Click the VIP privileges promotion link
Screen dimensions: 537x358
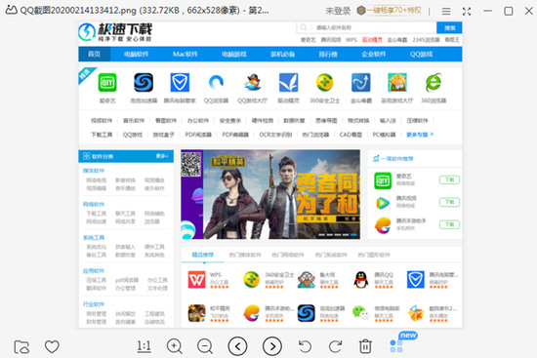click(393, 11)
